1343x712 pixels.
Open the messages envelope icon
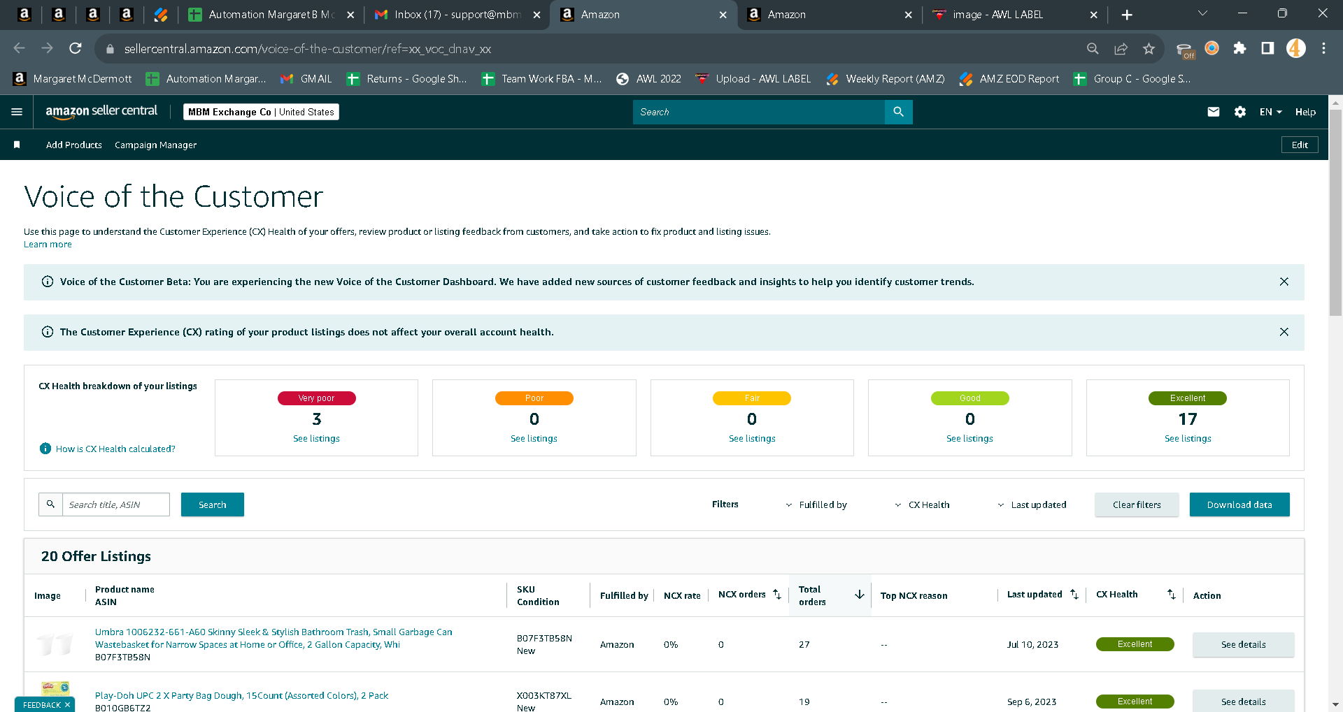1214,112
